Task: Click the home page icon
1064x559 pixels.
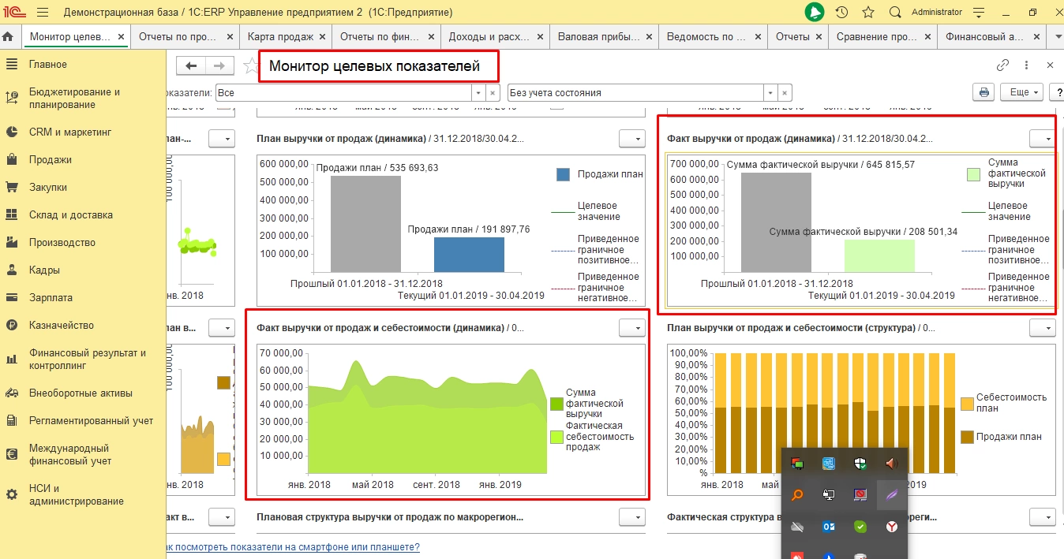Action: 9,37
